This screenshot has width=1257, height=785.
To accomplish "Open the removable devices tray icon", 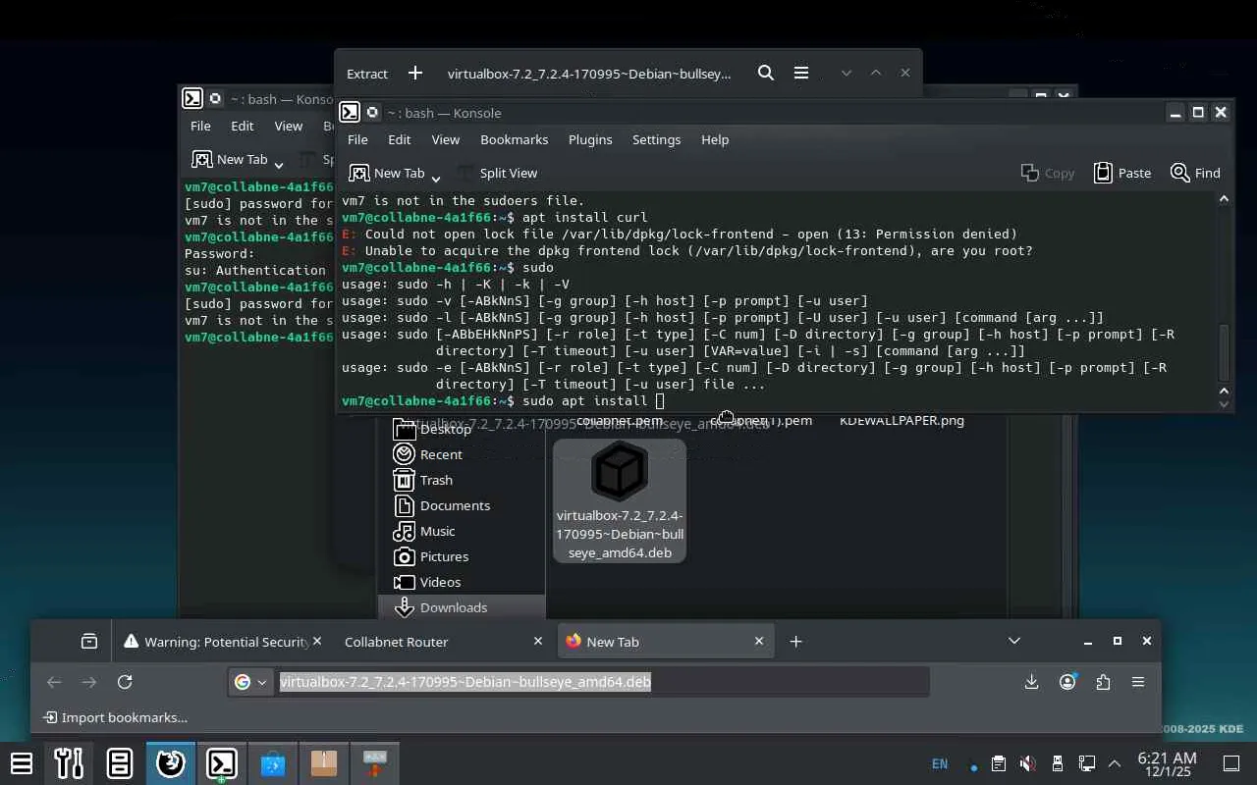I will pos(1057,763).
